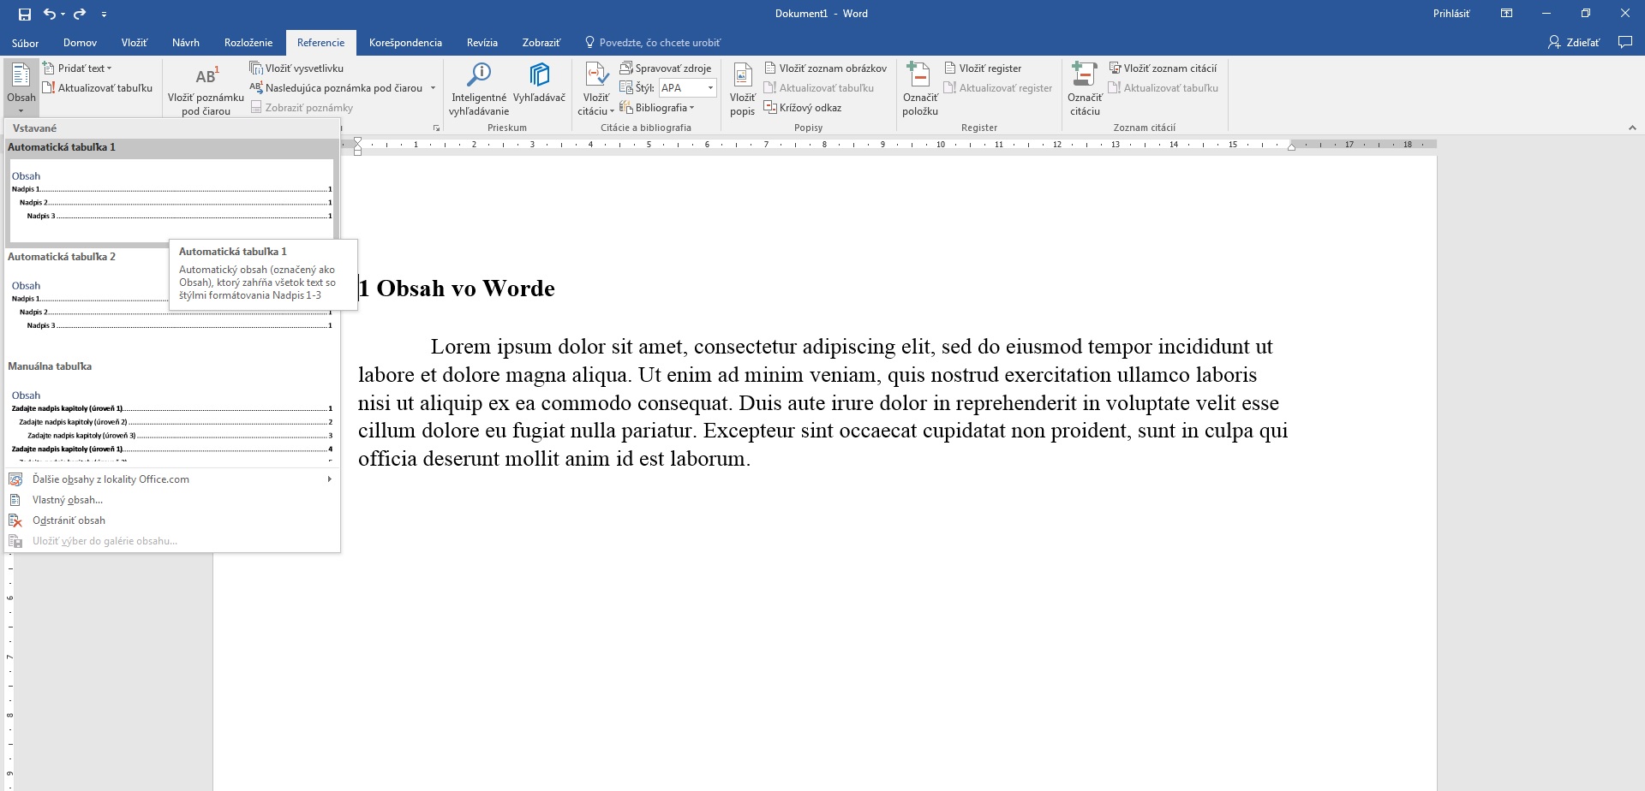
Task: Open the Štýl APA combo box
Action: coord(687,88)
